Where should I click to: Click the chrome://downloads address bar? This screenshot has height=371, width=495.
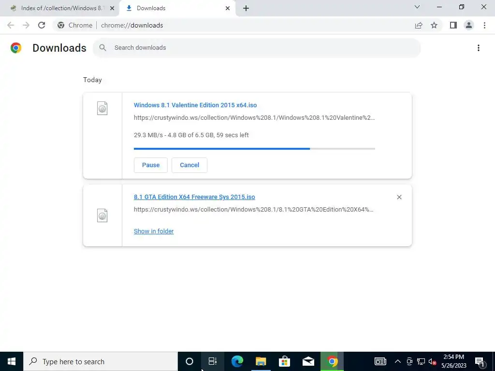point(132,25)
